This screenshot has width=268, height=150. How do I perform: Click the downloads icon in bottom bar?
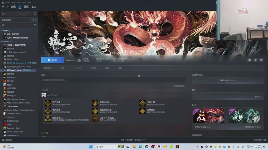(x=123, y=140)
